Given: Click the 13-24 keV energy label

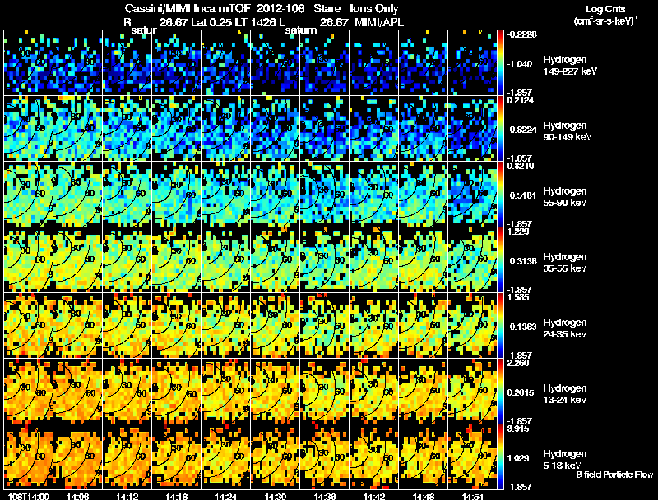Looking at the screenshot, I should click(x=565, y=400).
